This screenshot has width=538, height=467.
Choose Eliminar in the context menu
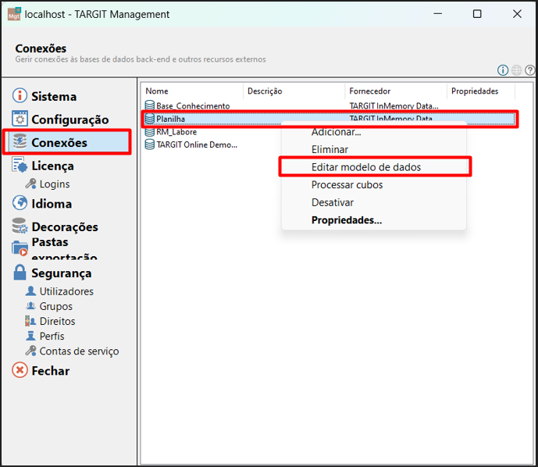coord(374,149)
